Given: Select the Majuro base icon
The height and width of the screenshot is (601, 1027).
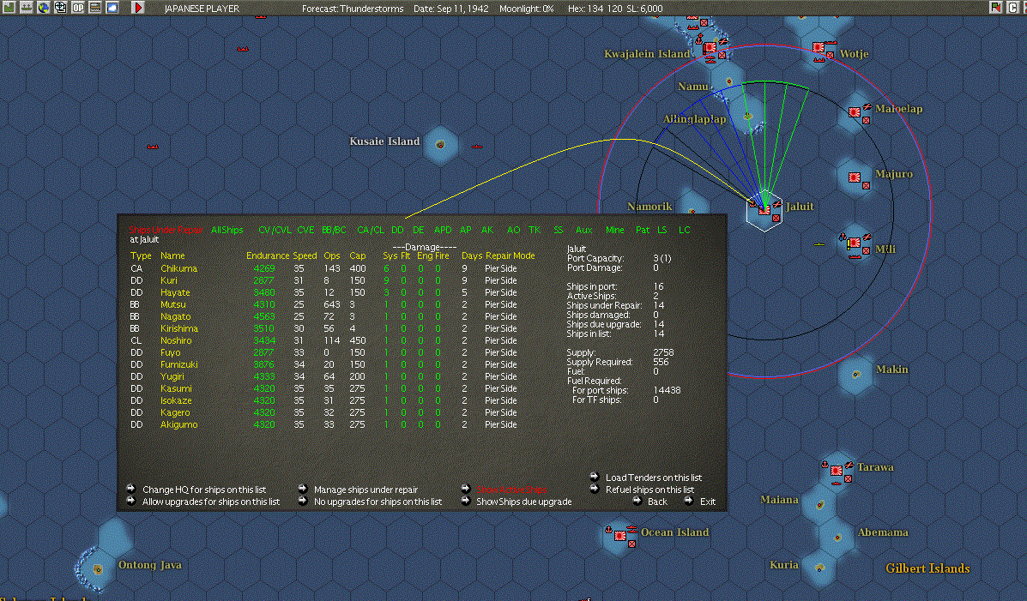Looking at the screenshot, I should tap(855, 177).
